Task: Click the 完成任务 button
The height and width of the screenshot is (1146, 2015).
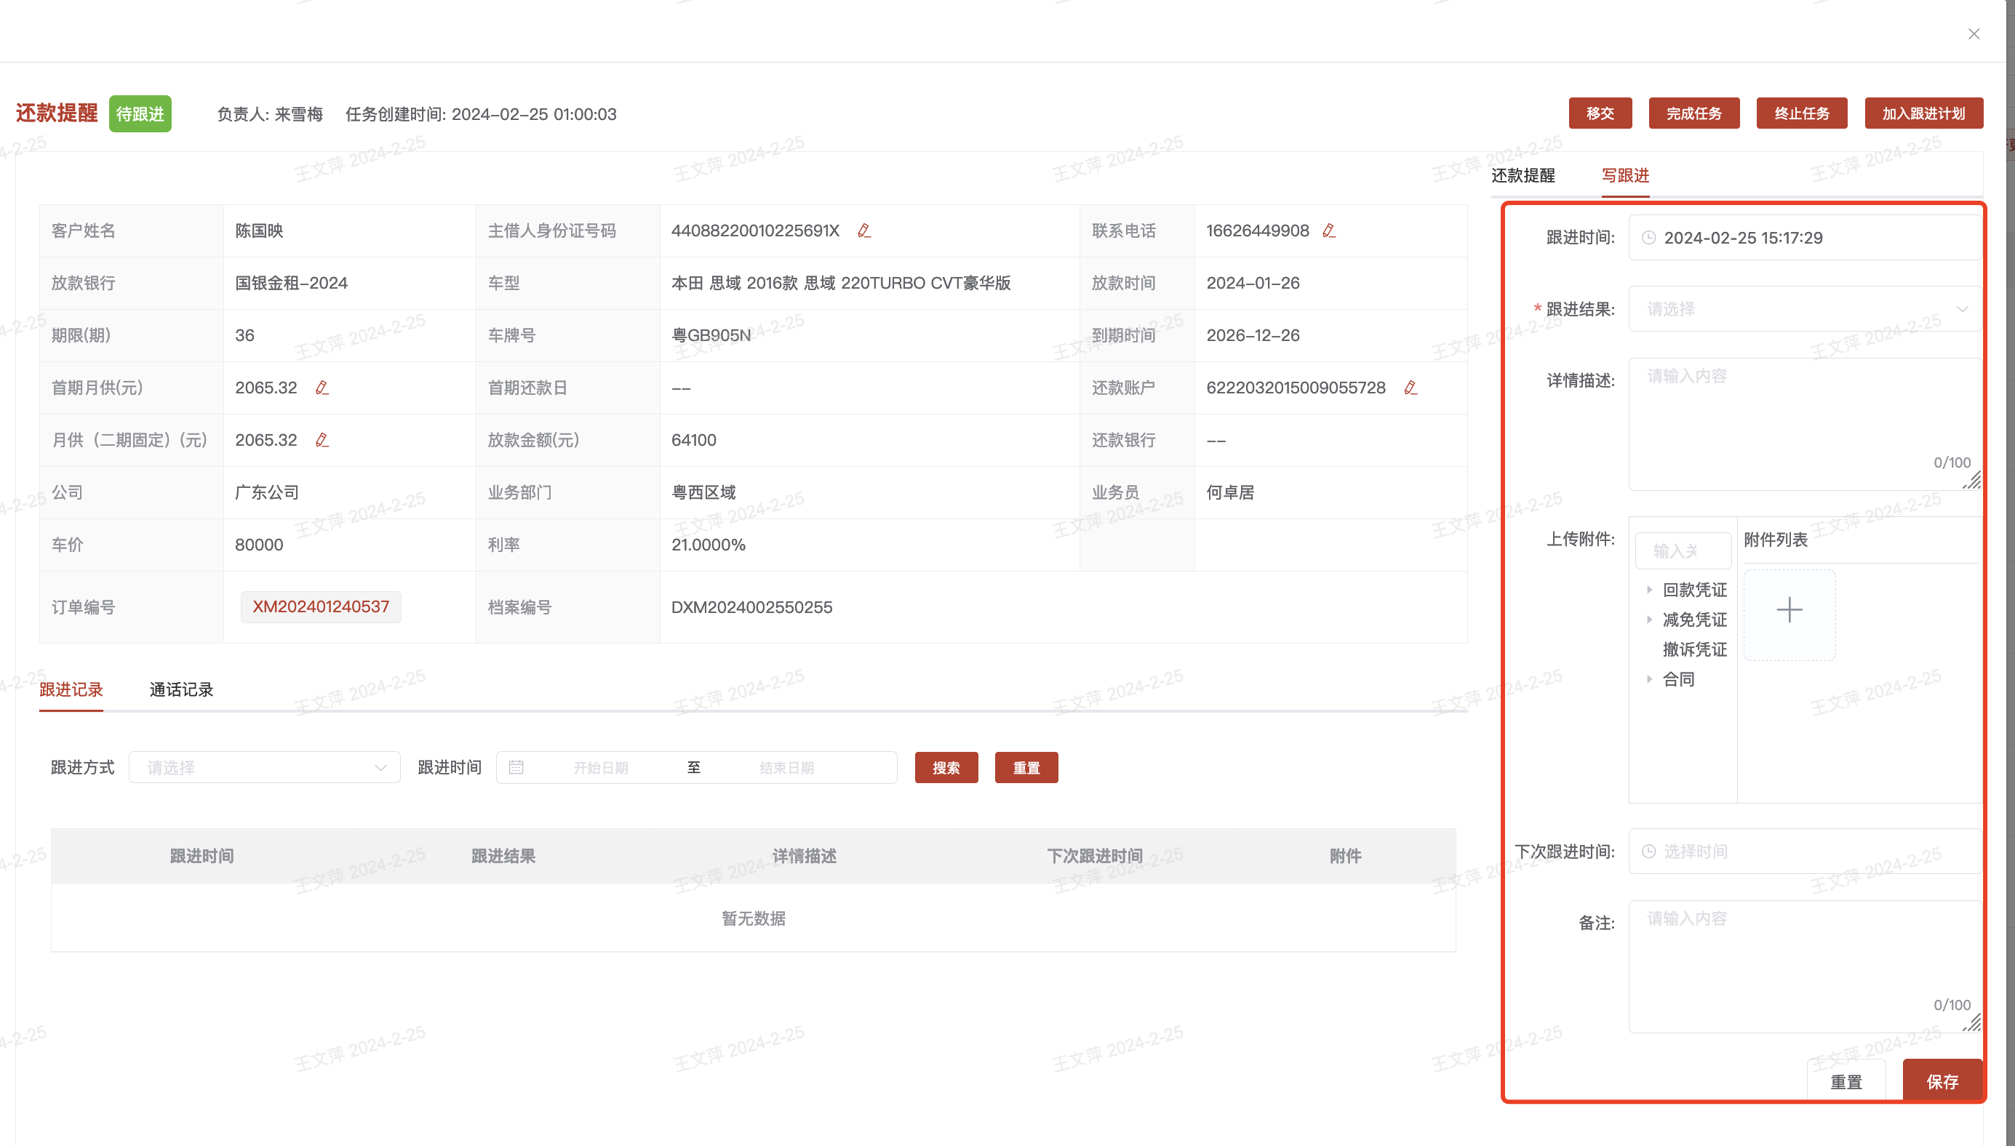Action: pyautogui.click(x=1693, y=113)
